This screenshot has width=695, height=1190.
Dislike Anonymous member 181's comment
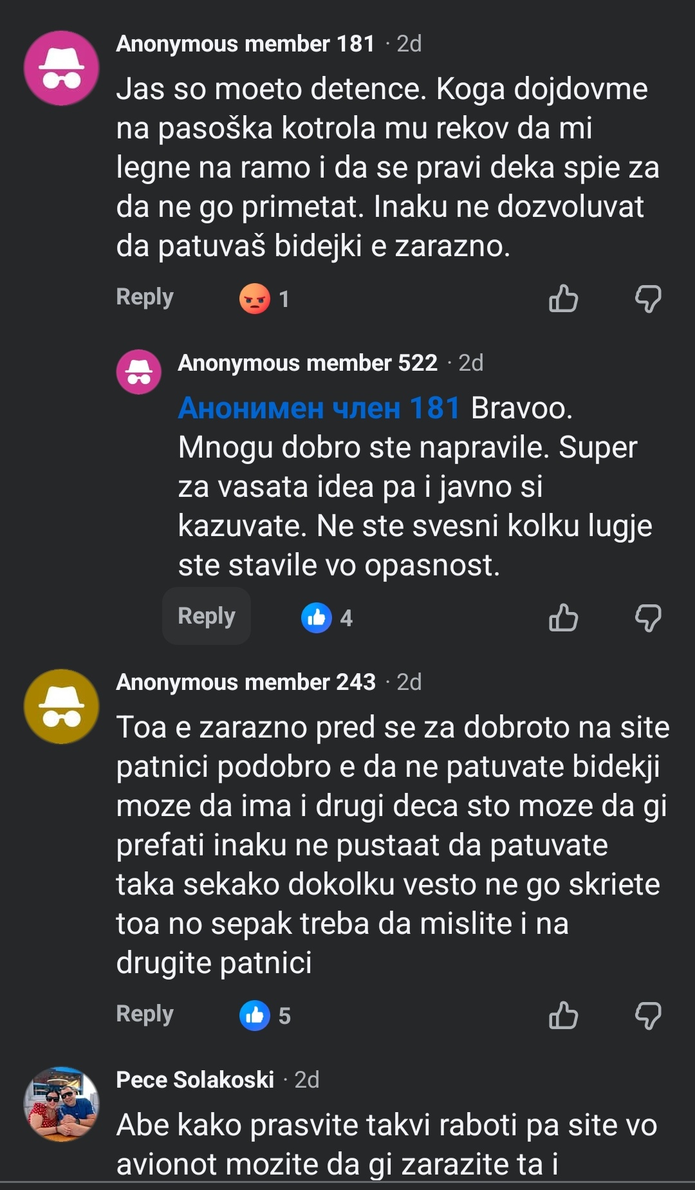coord(647,299)
